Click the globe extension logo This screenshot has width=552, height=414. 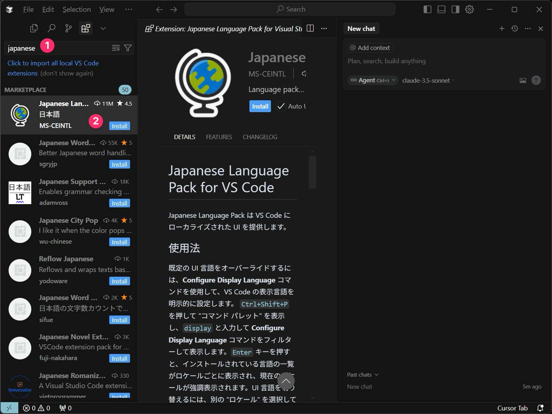(203, 83)
